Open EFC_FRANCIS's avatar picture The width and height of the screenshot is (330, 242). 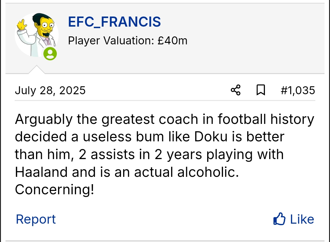point(36,34)
